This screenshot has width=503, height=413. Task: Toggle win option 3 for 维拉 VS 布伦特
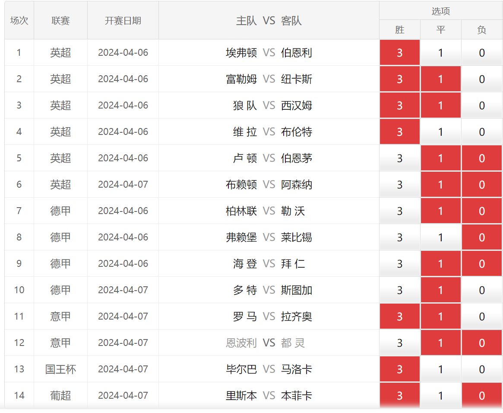(399, 131)
